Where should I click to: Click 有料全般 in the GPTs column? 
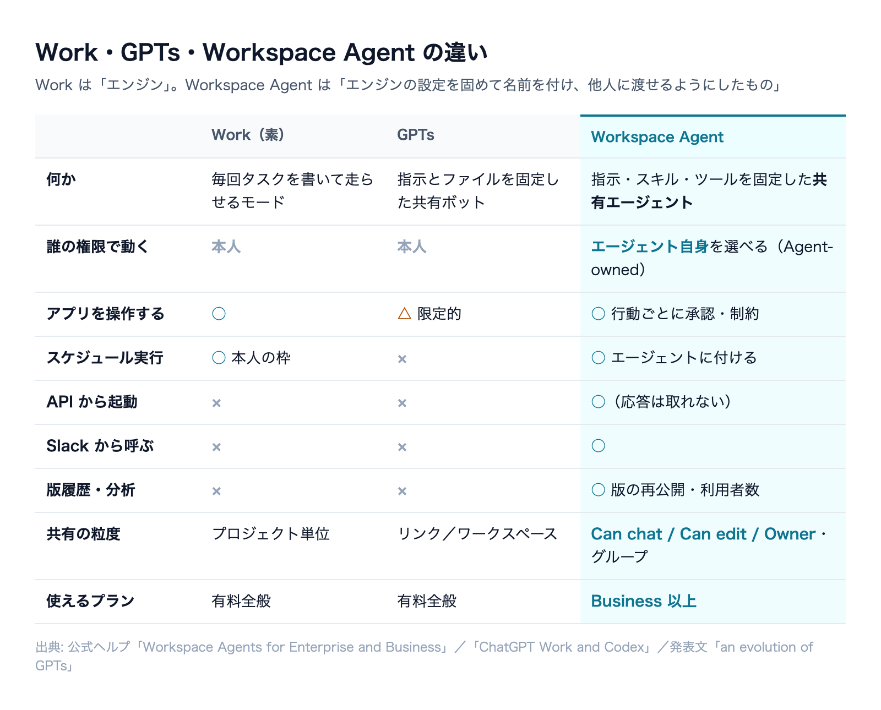pos(427,601)
